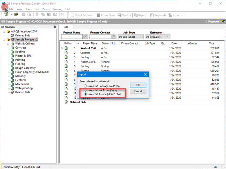Click the Deleted Bids recycle icon in list

66,102
